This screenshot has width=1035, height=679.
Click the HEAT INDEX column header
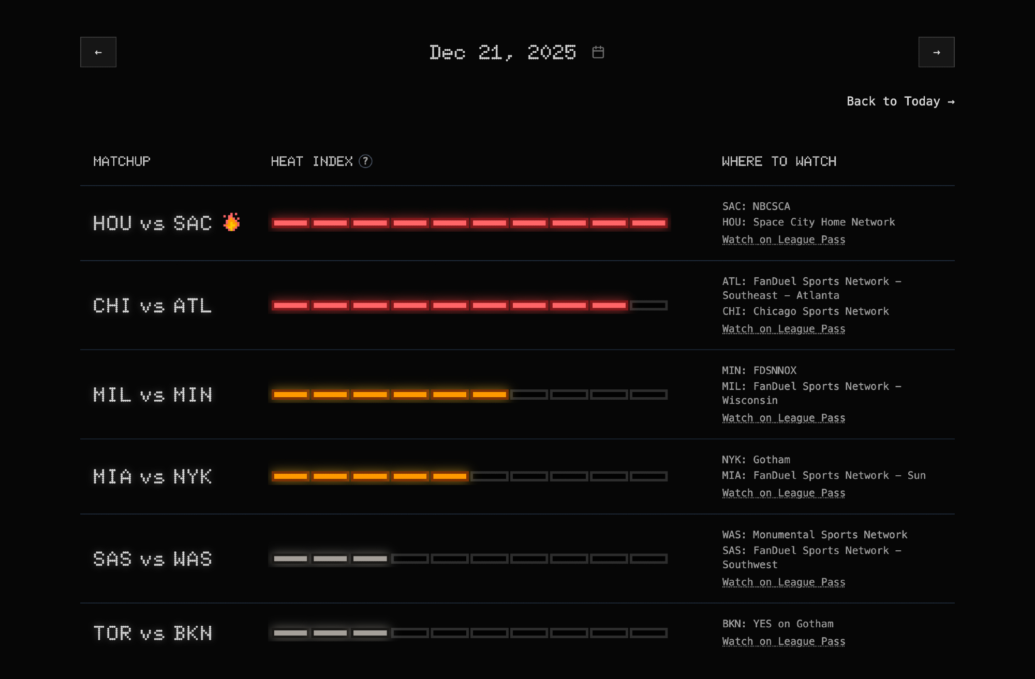(311, 161)
